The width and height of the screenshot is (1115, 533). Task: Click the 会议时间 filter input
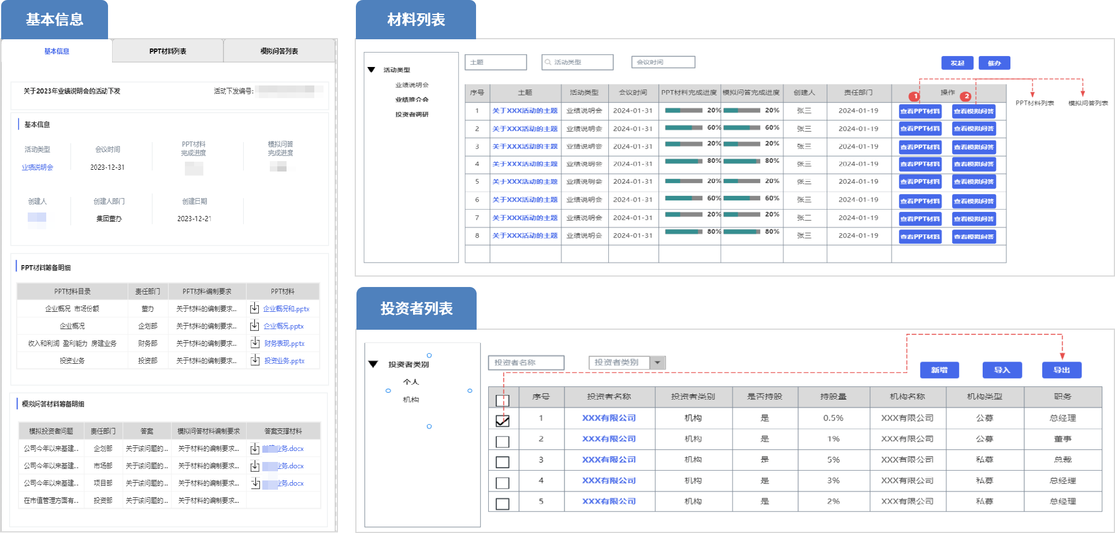tap(663, 62)
